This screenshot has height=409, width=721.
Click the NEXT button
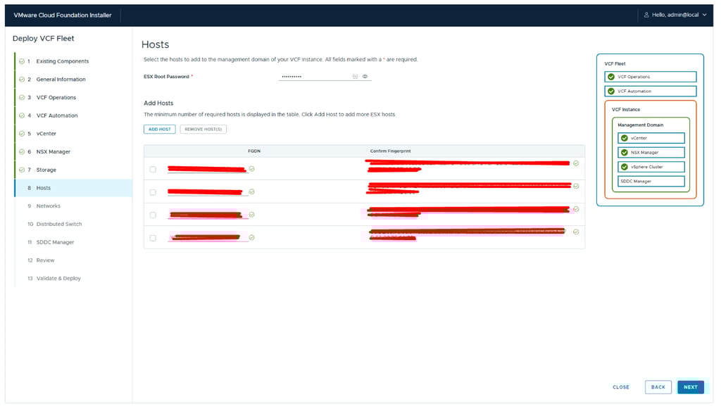691,387
